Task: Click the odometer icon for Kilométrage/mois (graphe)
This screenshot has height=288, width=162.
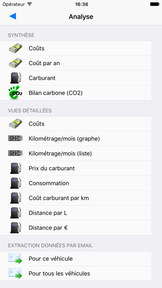Action: 15,138
